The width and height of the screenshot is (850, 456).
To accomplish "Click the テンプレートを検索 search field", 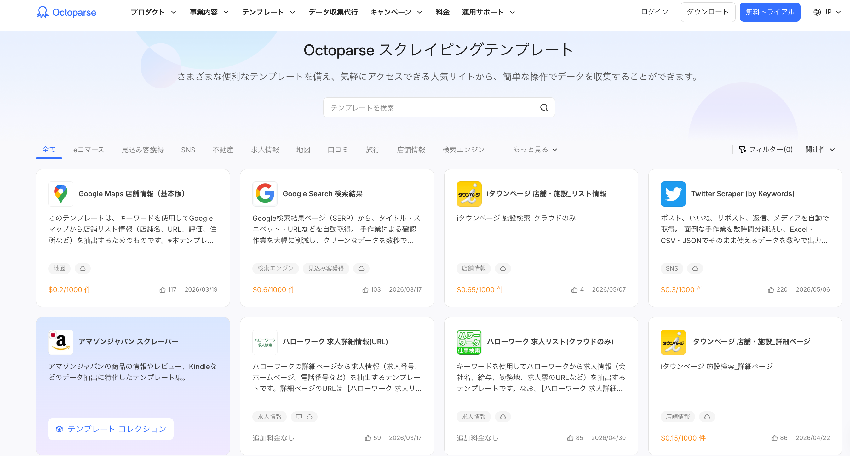I will [x=439, y=107].
